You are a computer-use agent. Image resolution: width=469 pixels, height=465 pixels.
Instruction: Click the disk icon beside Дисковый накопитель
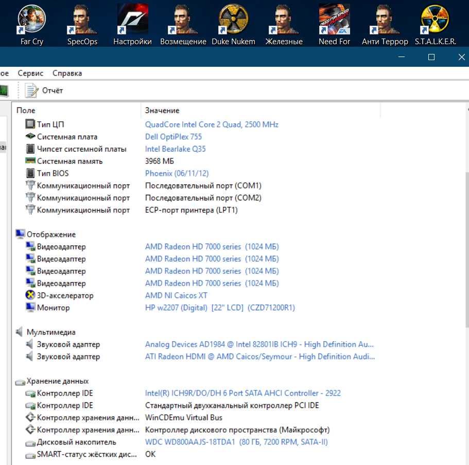(30, 443)
